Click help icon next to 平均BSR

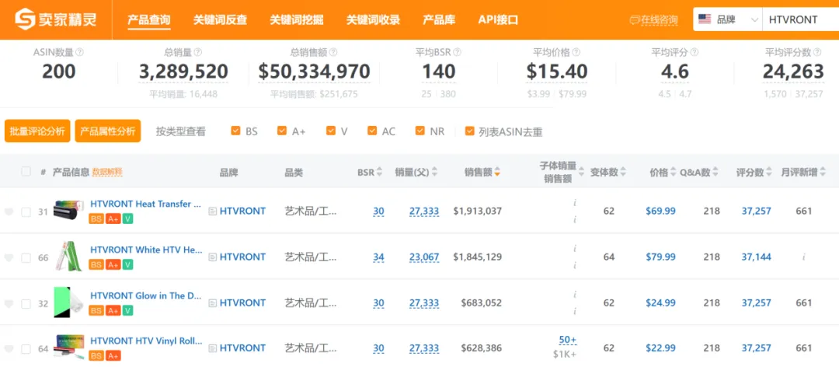click(x=457, y=53)
